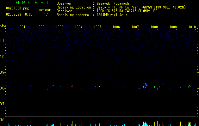The image size is (199, 126).
Task: Click the 1007 time axis marker
Action: tap(135, 27)
